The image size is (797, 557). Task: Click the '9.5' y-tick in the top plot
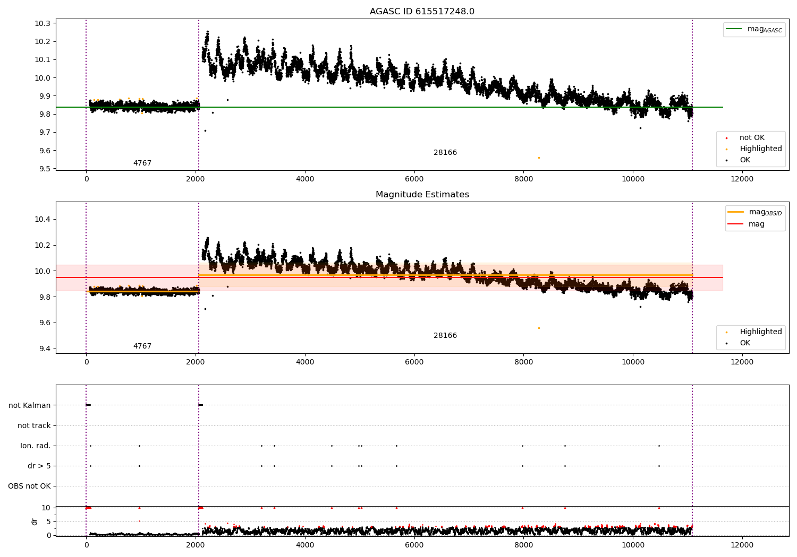point(45,169)
